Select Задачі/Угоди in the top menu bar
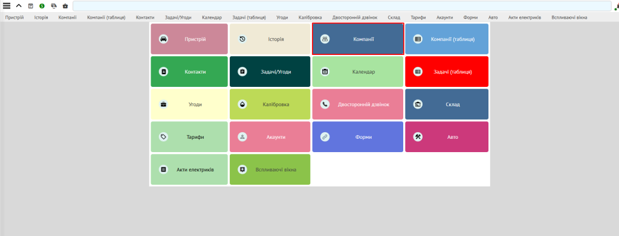619x236 pixels. [x=178, y=18]
